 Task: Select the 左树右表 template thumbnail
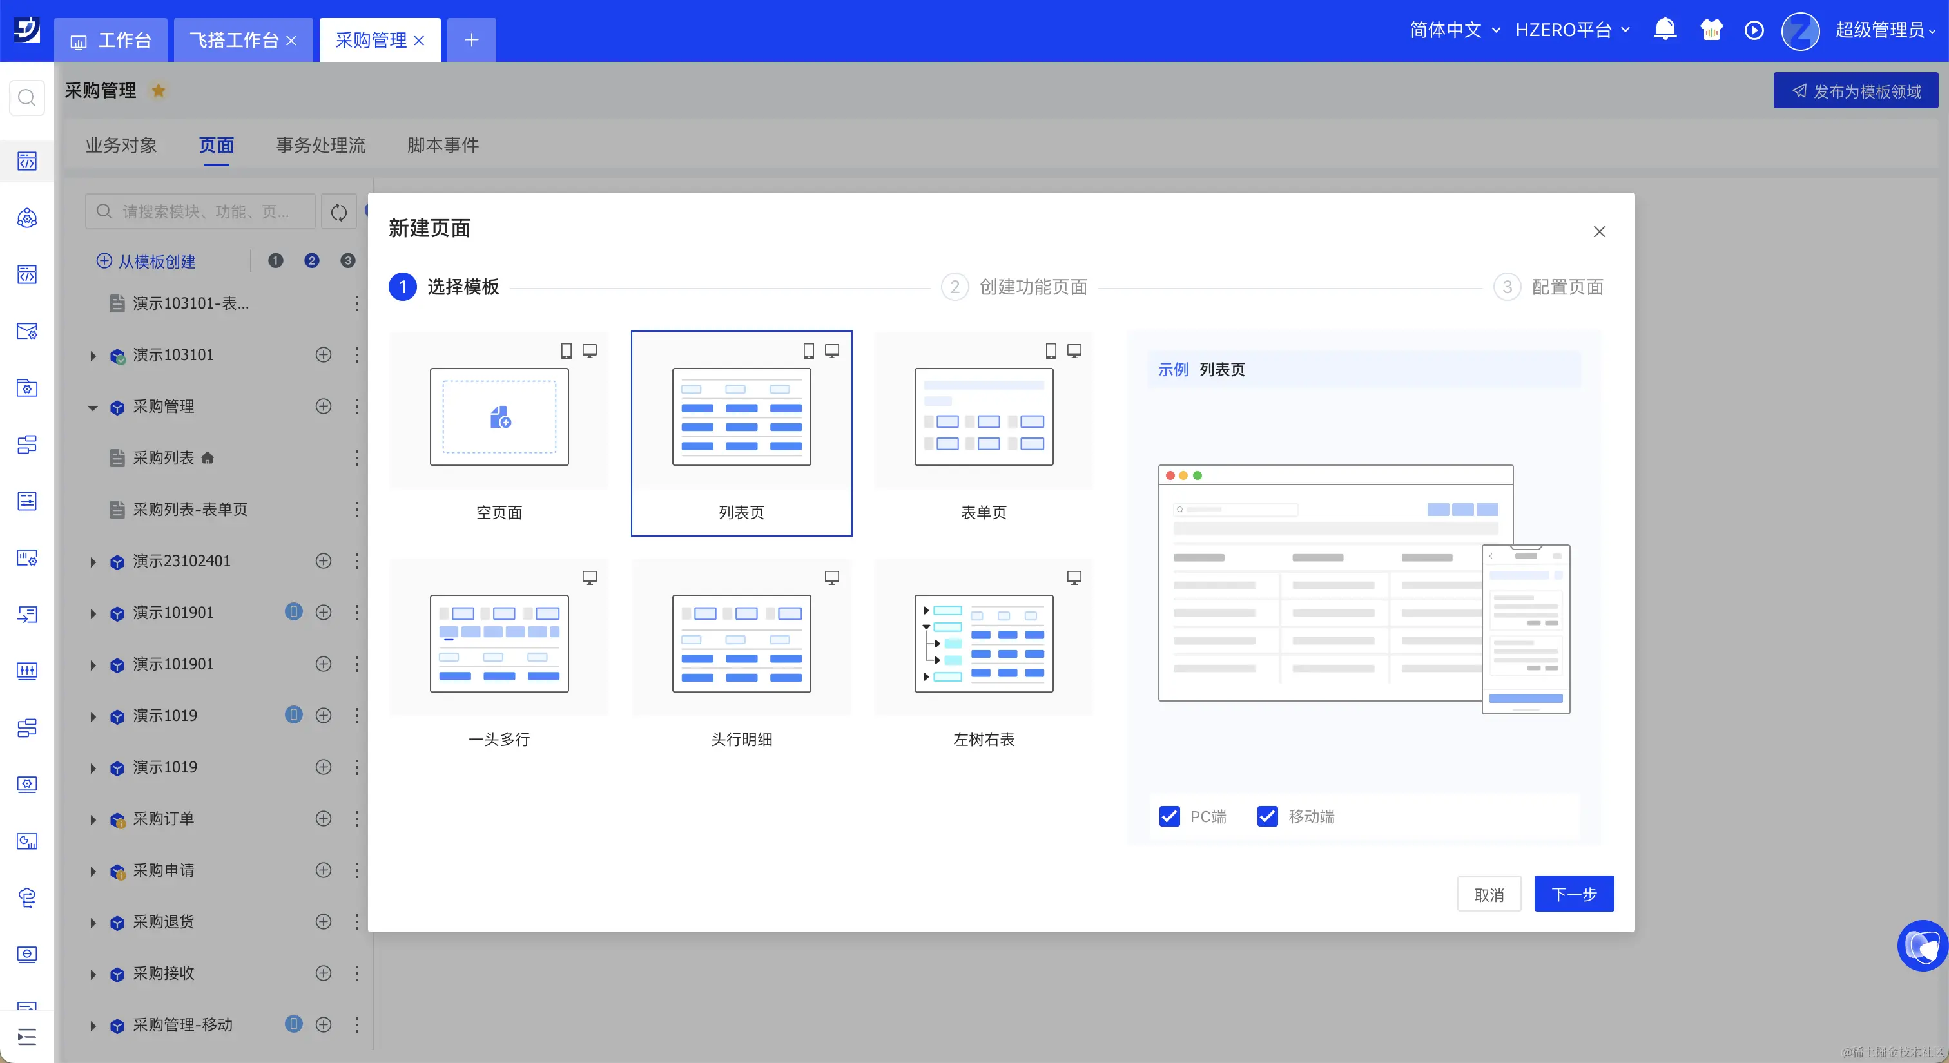983,643
